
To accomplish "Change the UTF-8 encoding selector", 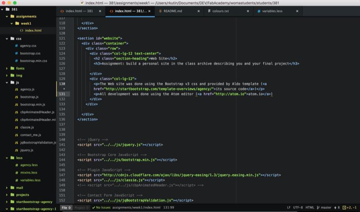I will [298, 207].
